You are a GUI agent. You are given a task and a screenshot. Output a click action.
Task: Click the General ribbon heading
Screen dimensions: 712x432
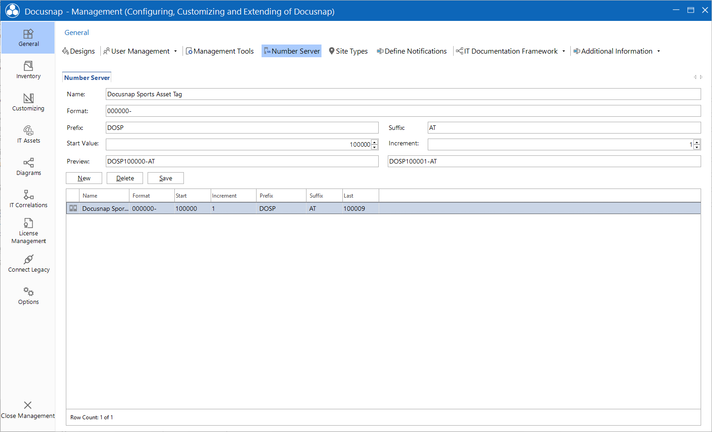pyautogui.click(x=77, y=33)
